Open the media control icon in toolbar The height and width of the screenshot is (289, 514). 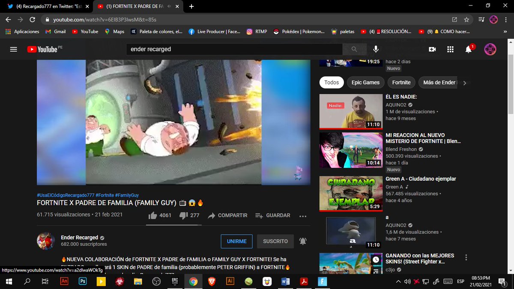[x=481, y=20]
